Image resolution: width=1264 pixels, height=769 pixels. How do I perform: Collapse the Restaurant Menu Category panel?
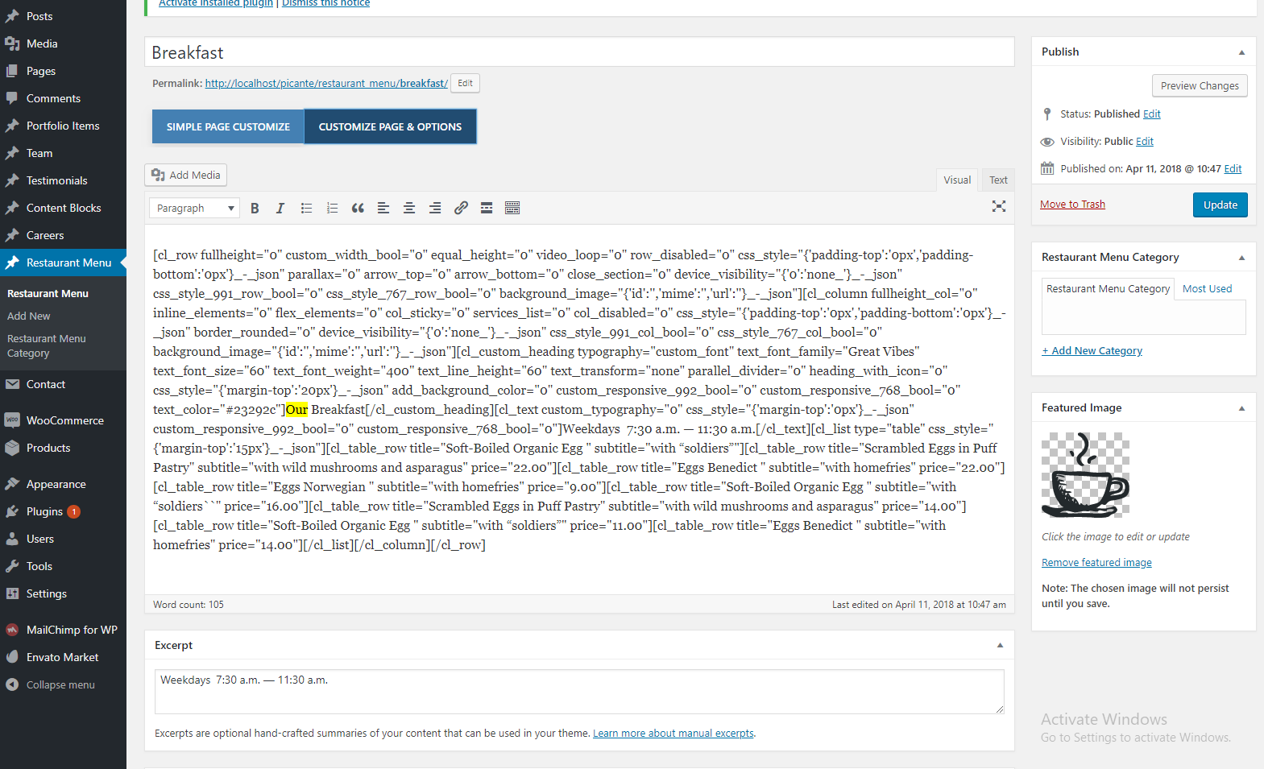point(1241,258)
